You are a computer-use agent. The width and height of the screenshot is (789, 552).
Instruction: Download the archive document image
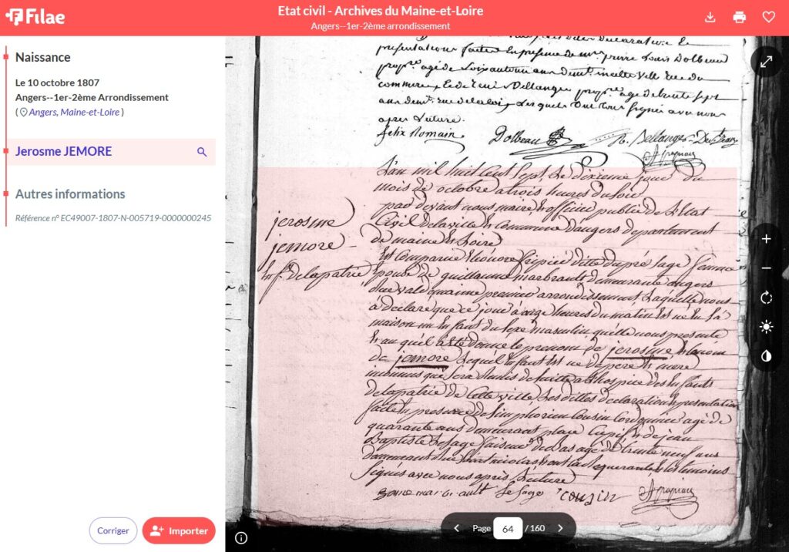pos(710,17)
